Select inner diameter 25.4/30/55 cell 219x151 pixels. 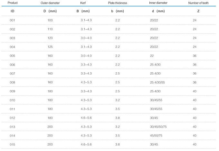click(157, 82)
